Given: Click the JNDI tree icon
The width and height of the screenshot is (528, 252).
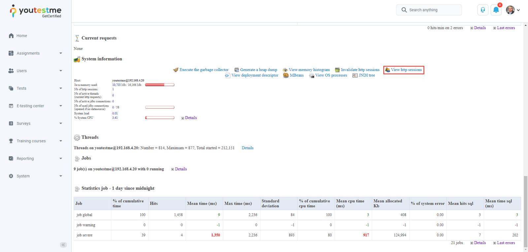Looking at the screenshot, I should pyautogui.click(x=355, y=75).
